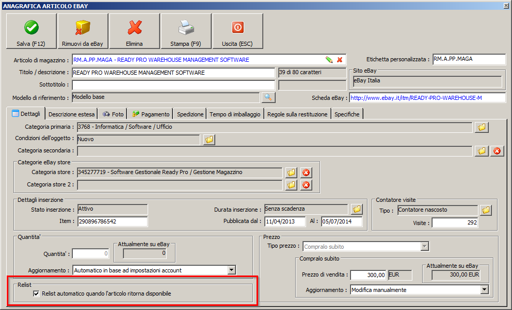Expand Prezzo Aggiornamento Modifica manualmente dropdown
512x310 pixels.
pyautogui.click(x=484, y=289)
